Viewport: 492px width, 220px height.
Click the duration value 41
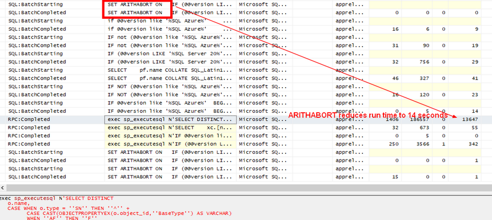[x=475, y=78]
